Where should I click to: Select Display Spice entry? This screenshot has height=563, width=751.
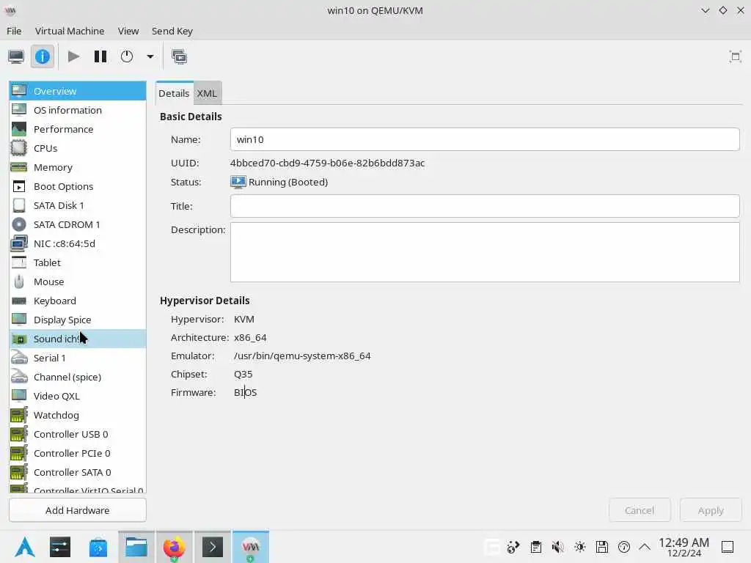(78, 320)
